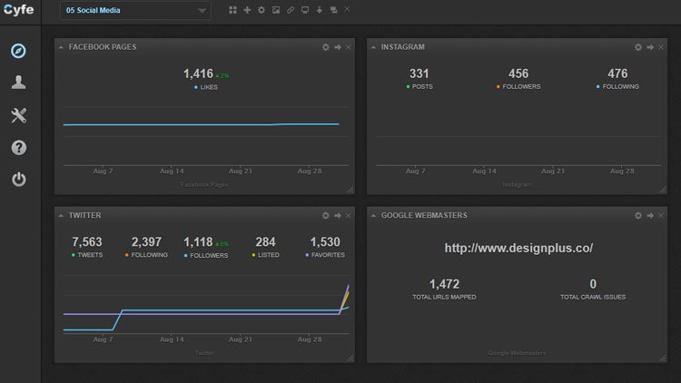681x383 pixels.
Task: Click Facebook Pages widget arrow icon
Action: 338,47
